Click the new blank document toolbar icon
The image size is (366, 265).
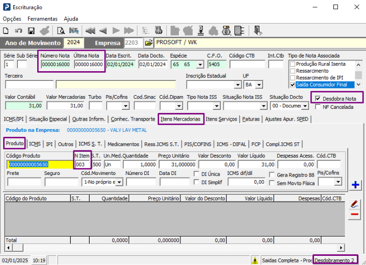(6, 31)
